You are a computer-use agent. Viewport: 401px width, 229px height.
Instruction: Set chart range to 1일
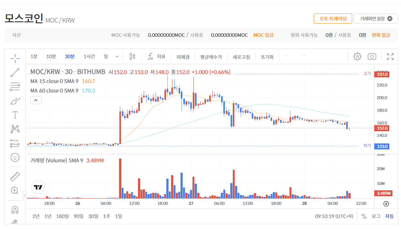pos(118,216)
